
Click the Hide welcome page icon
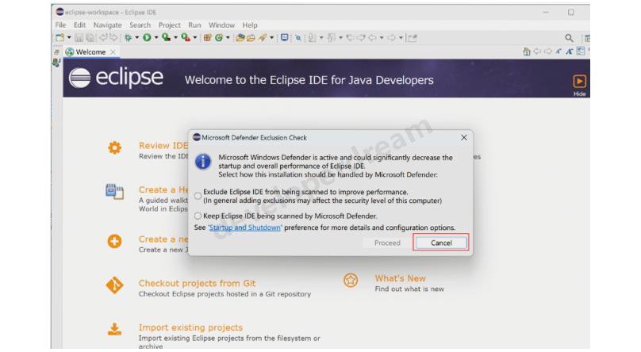[x=580, y=81]
